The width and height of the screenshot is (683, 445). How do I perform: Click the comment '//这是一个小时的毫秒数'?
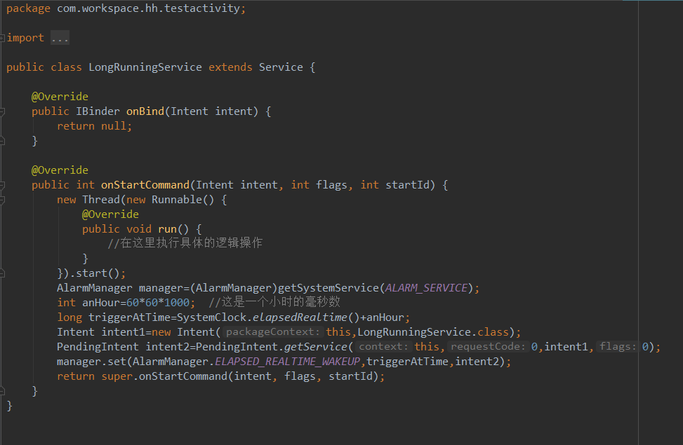coord(274,302)
